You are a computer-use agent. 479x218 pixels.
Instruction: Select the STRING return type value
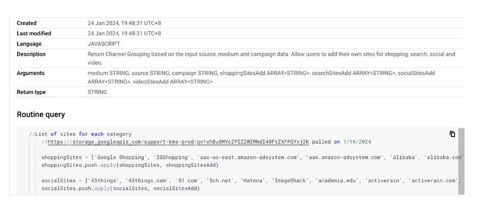(x=98, y=92)
